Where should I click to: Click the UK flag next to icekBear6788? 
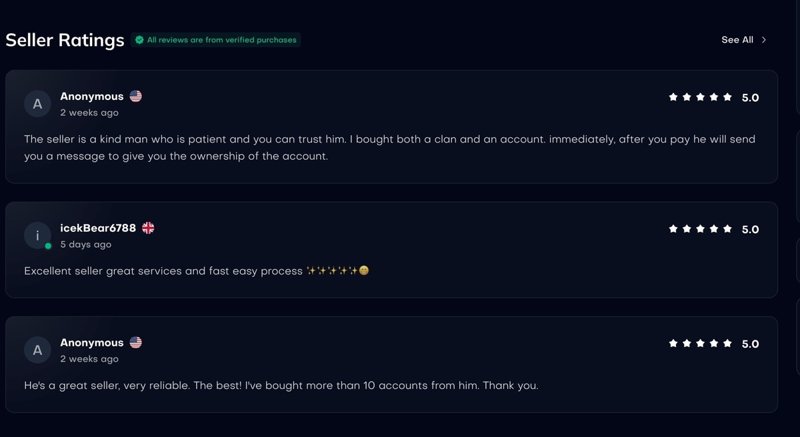point(148,228)
